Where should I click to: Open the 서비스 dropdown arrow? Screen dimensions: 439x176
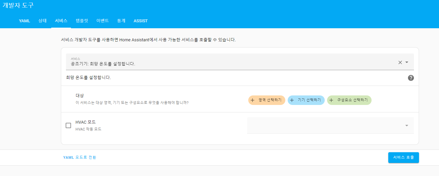tap(407, 62)
